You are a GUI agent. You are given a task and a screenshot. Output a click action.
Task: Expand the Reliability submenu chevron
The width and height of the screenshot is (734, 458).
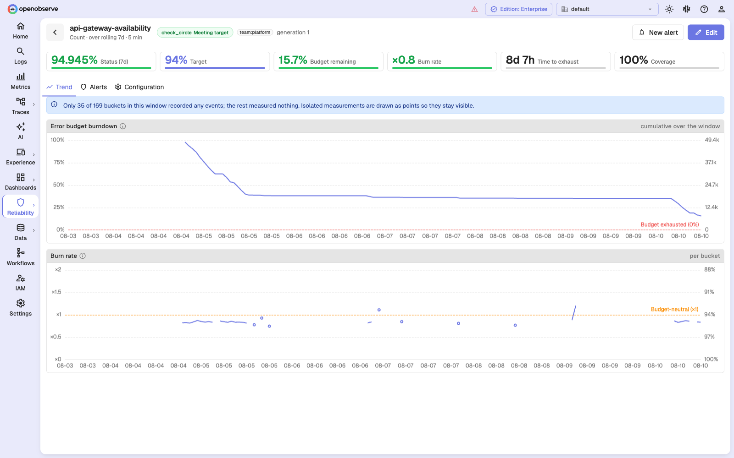click(34, 205)
